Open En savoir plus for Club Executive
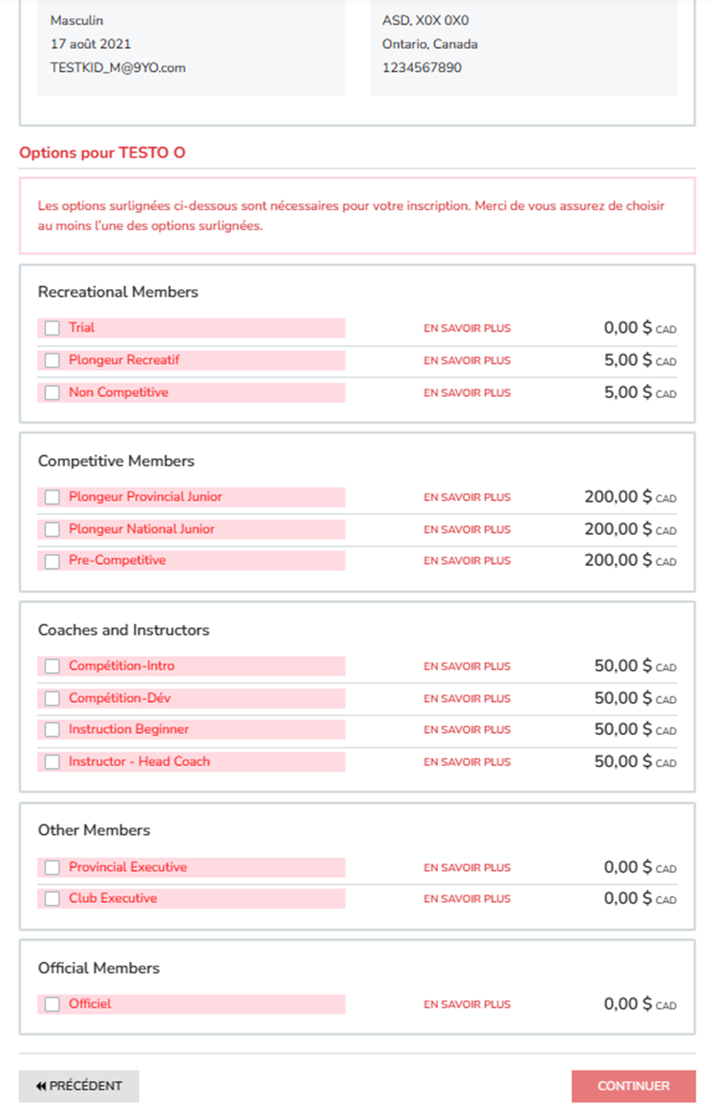 pos(467,899)
